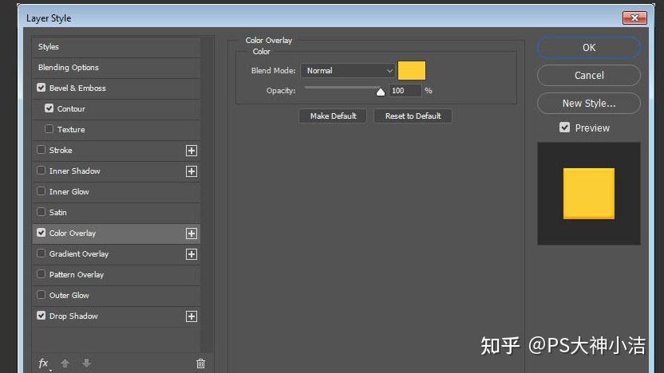664x373 pixels.
Task: Click the Cancel button
Action: tap(589, 75)
